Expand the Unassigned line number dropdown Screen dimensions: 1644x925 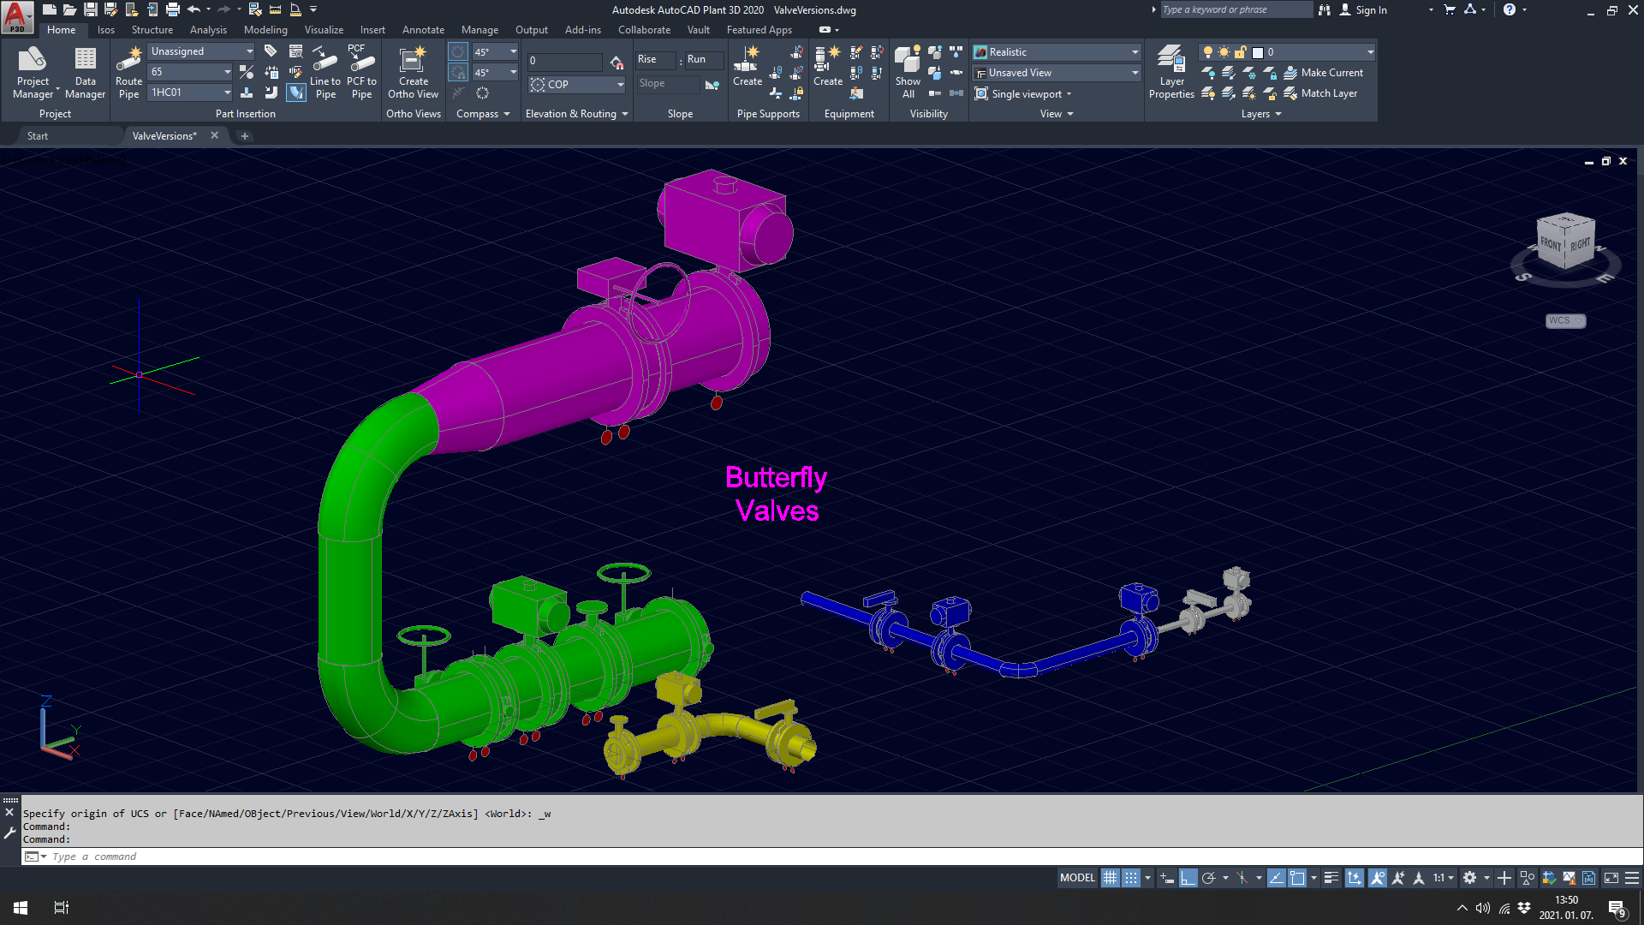point(249,51)
